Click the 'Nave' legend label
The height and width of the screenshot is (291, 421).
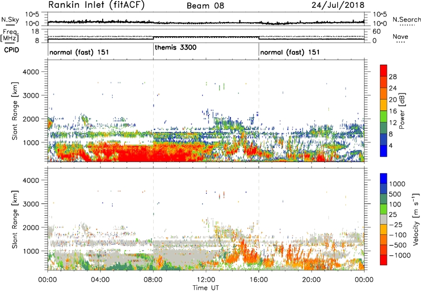[x=400, y=36]
